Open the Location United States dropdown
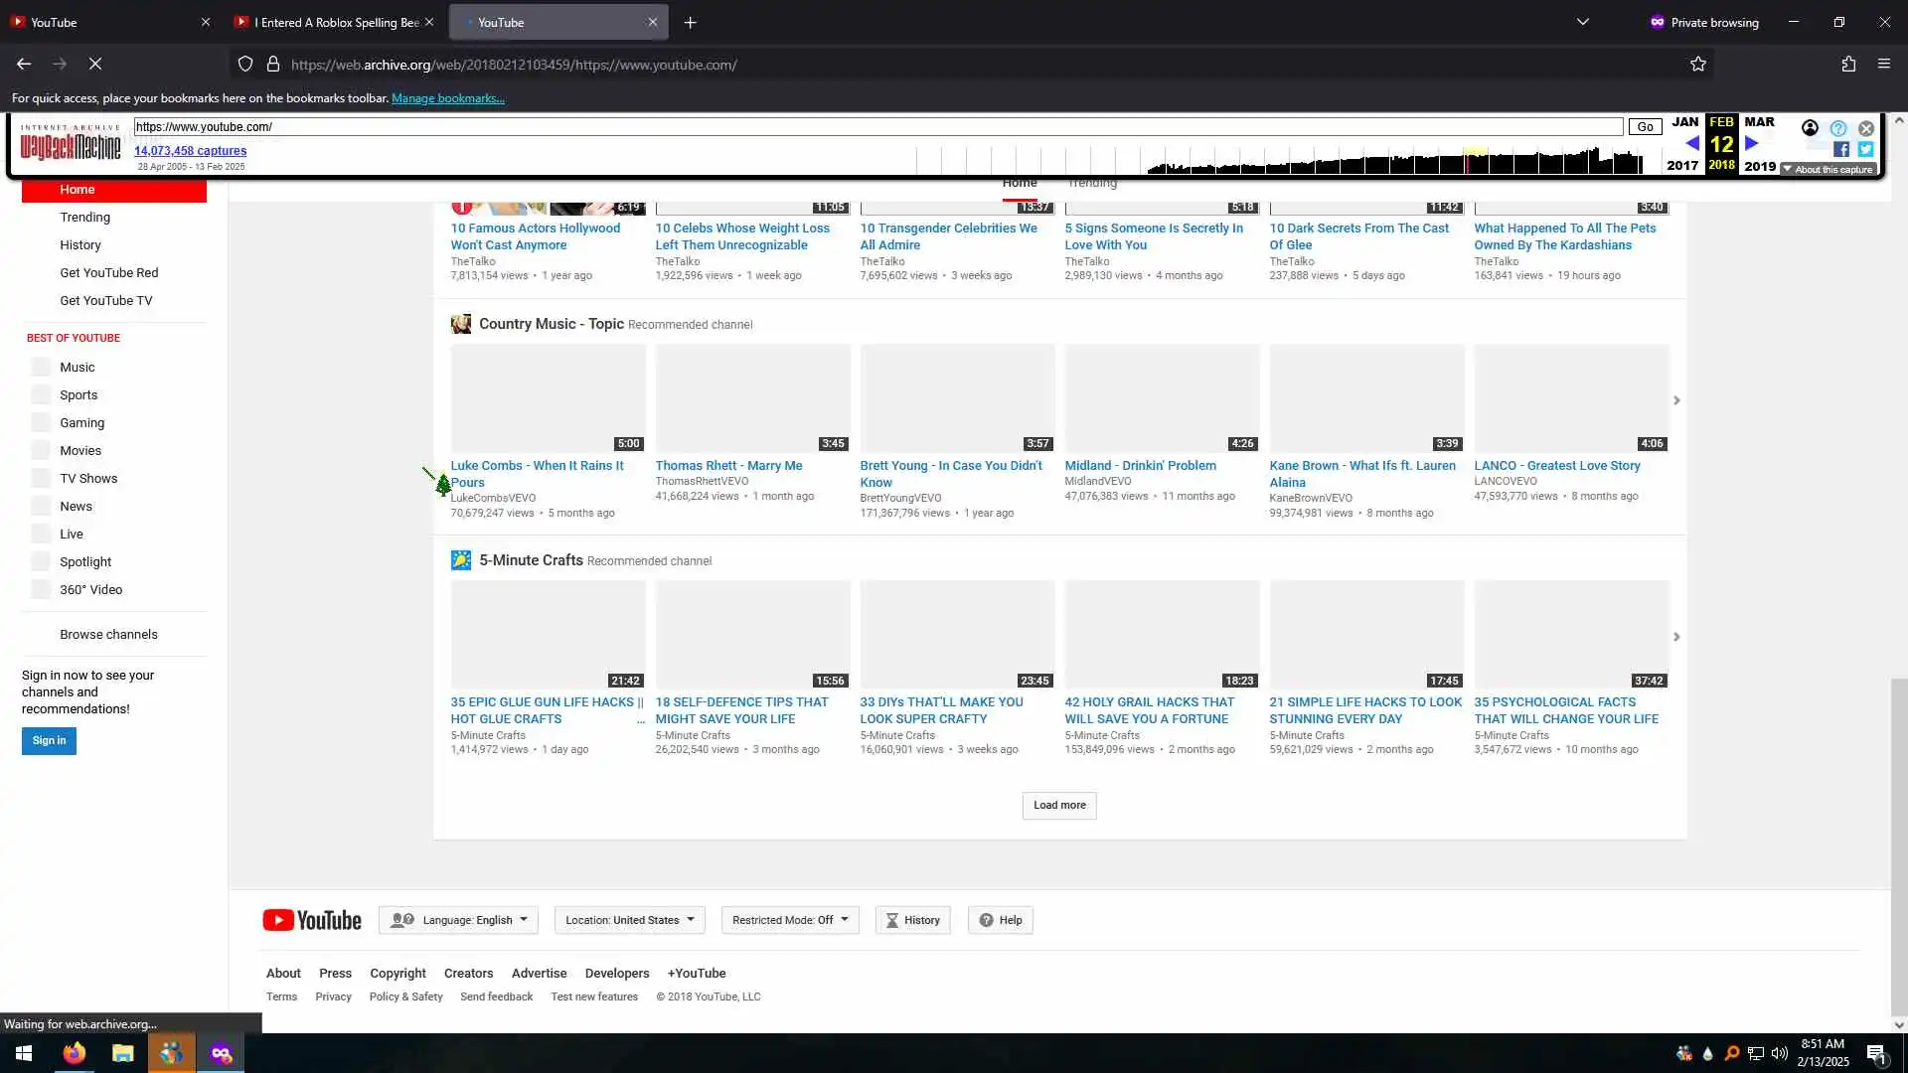 pos(629,920)
